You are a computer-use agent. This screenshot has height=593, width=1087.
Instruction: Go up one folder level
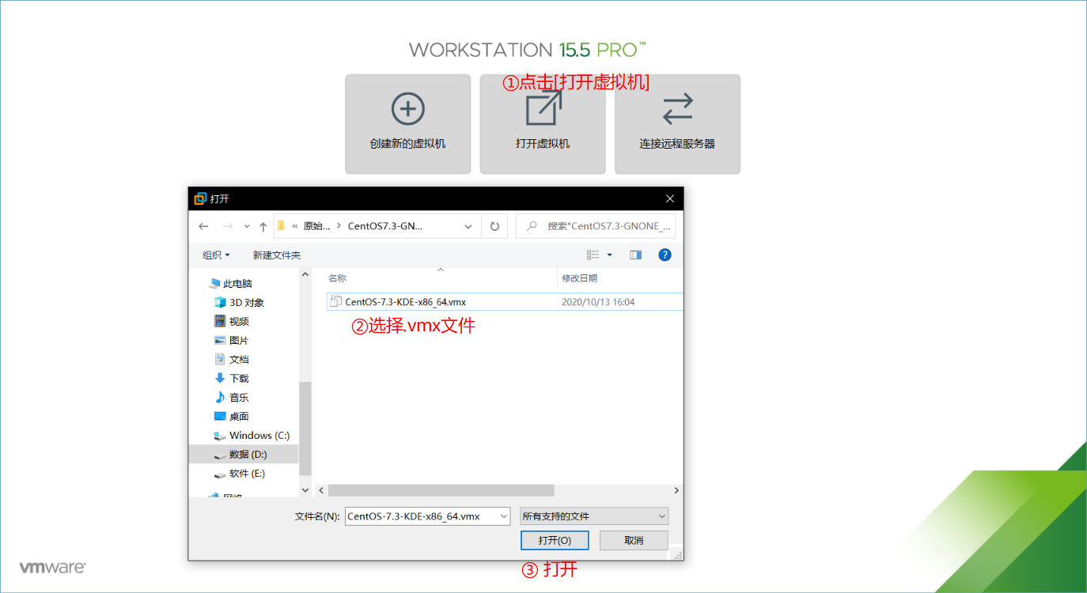[x=263, y=226]
